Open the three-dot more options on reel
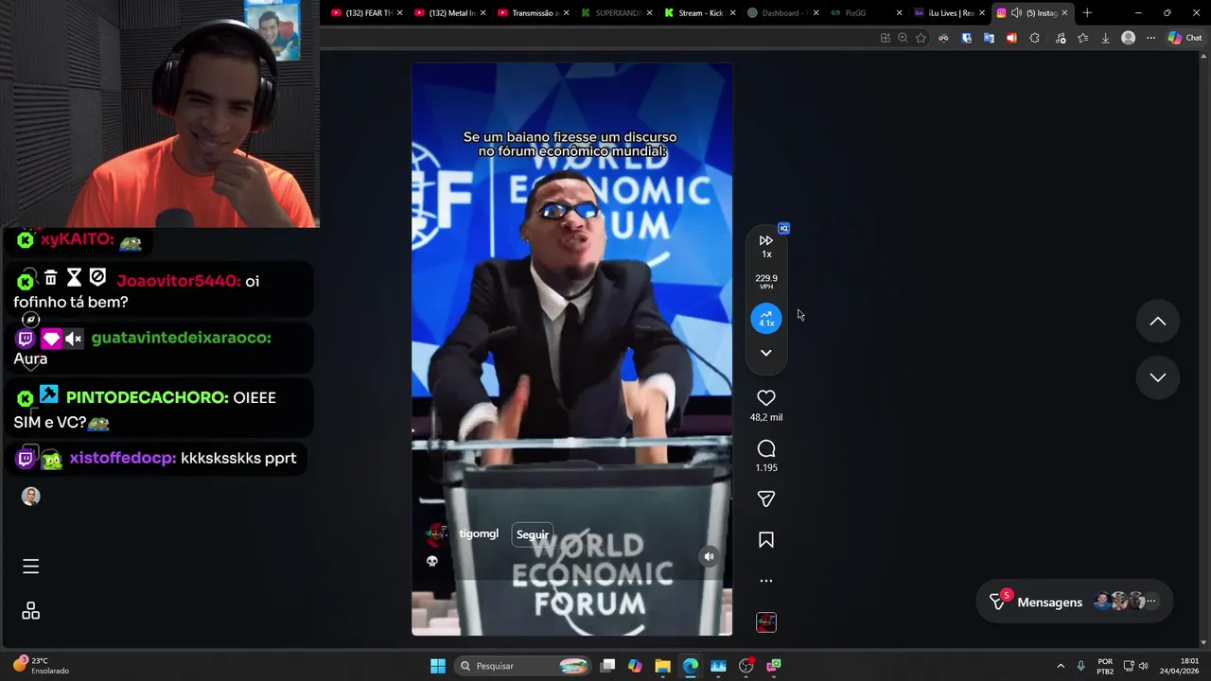1211x681 pixels. point(766,581)
